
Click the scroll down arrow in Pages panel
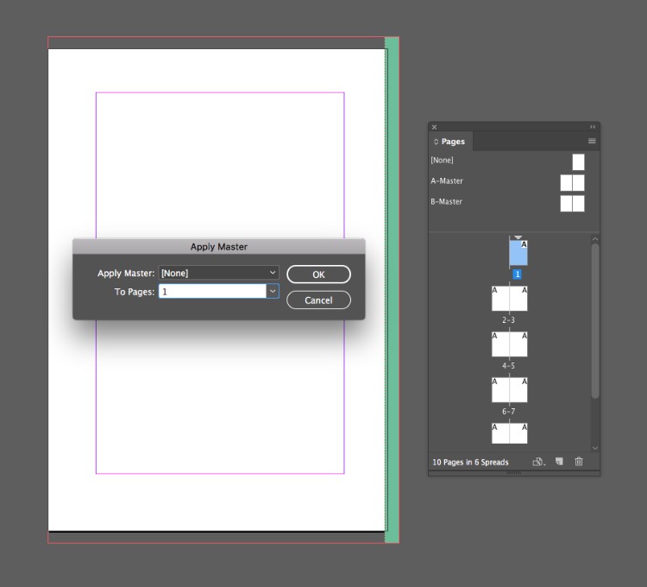[594, 448]
